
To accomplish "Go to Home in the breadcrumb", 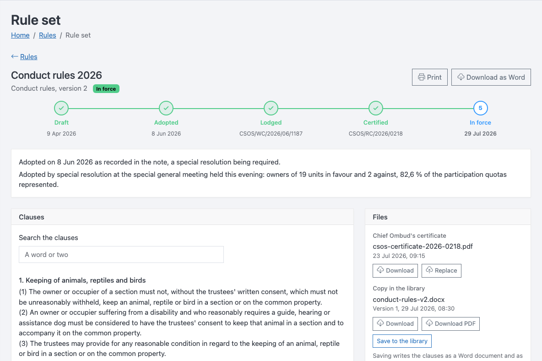I will [21, 35].
